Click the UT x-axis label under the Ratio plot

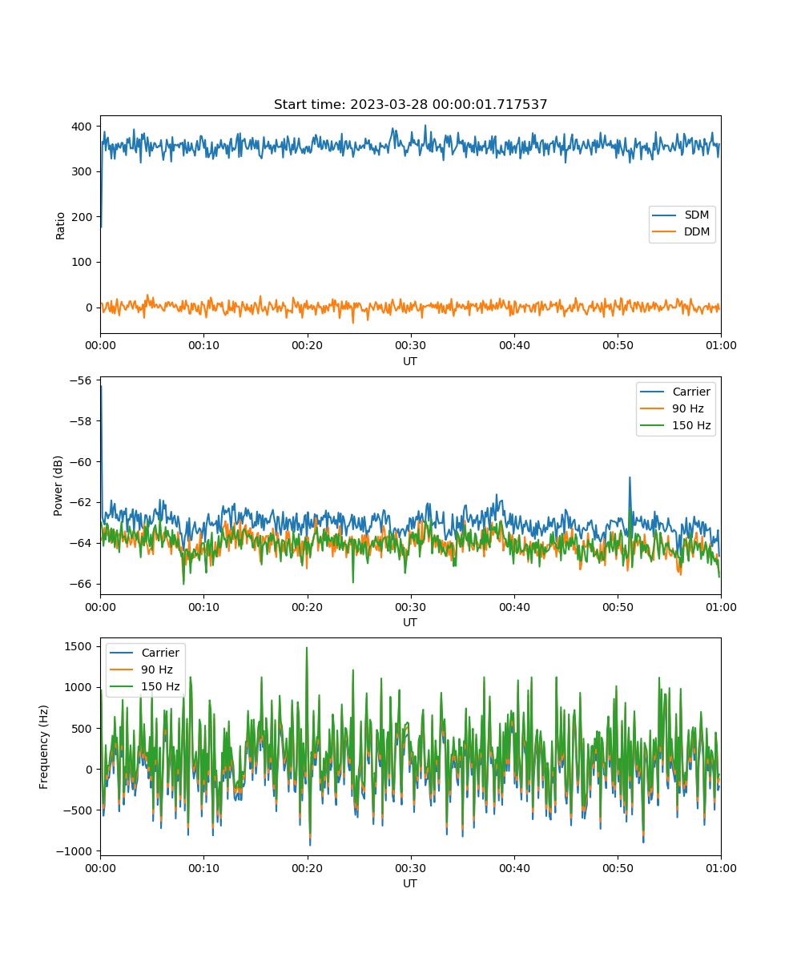pos(410,361)
